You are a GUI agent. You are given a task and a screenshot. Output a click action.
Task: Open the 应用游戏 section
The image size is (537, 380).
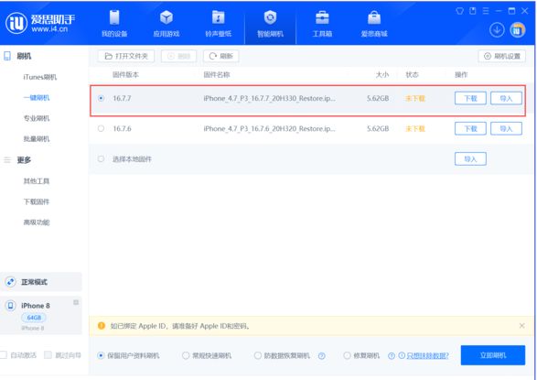click(x=166, y=23)
